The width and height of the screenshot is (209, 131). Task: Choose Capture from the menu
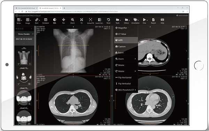point(126,46)
